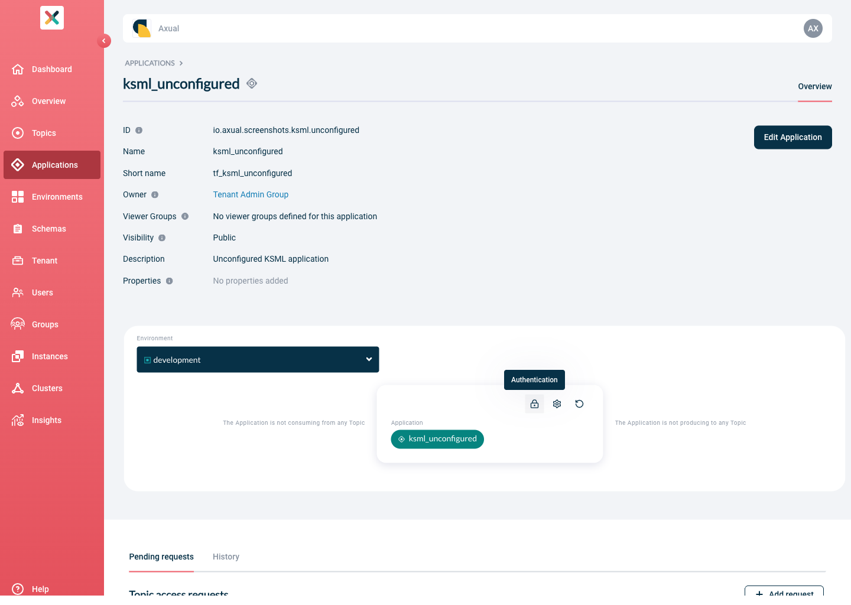Click the Clusters triangle icon
Screen dimensions: 851x605
coord(18,388)
